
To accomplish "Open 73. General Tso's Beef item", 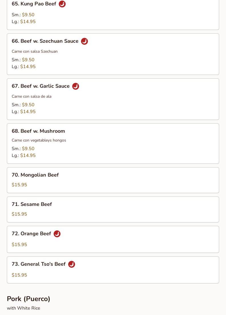I will pyautogui.click(x=39, y=264).
